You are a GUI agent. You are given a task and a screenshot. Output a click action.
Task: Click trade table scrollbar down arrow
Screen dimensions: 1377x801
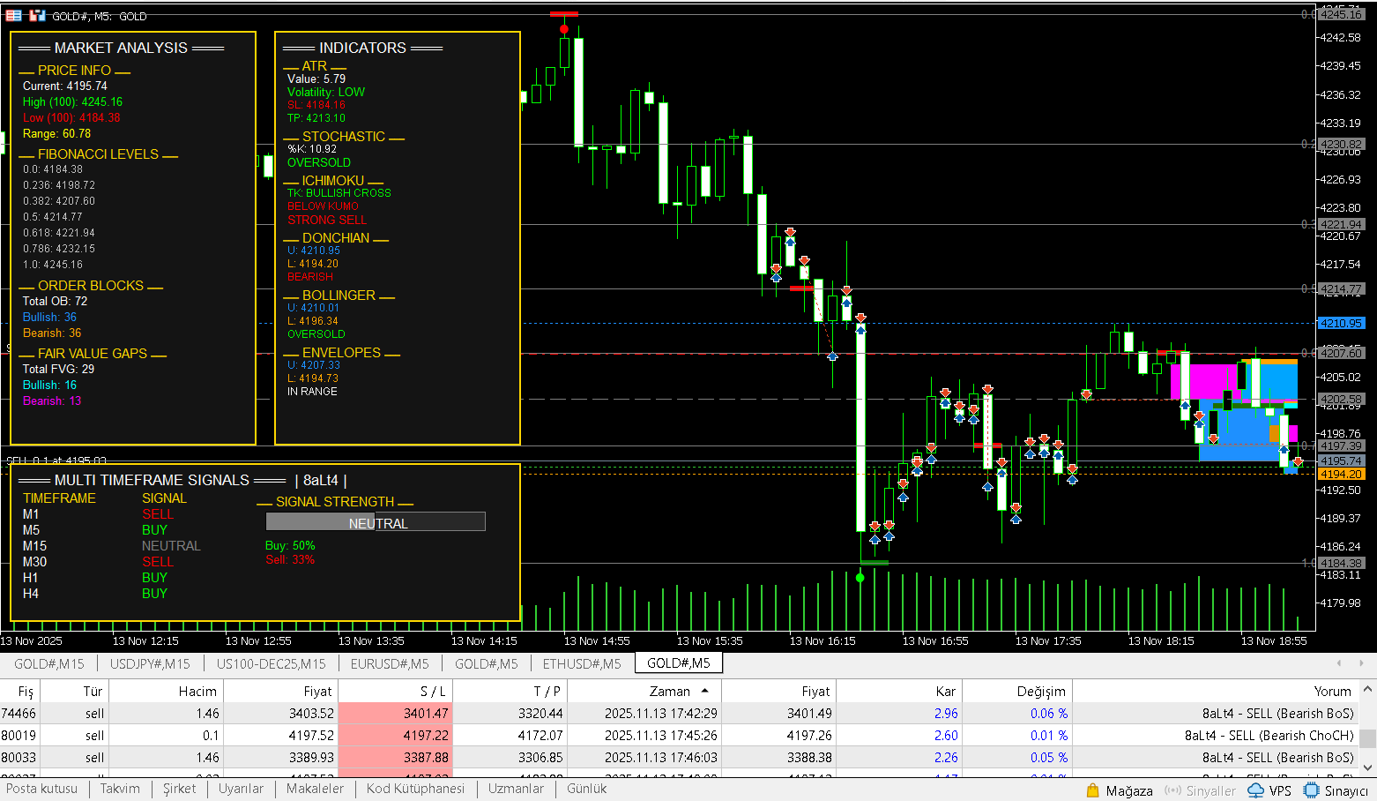tap(1368, 766)
